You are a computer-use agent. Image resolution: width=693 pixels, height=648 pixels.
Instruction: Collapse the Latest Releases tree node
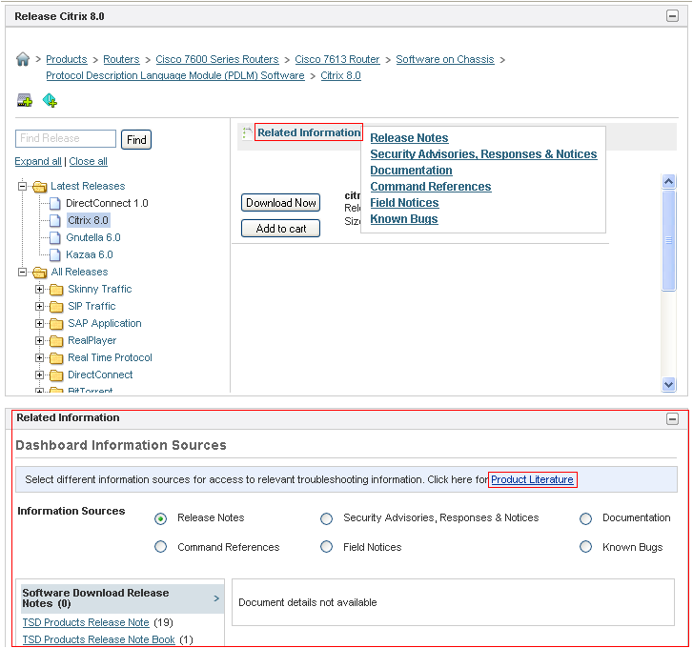pyautogui.click(x=22, y=186)
